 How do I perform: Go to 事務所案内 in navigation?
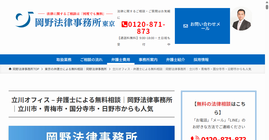tap(148, 60)
